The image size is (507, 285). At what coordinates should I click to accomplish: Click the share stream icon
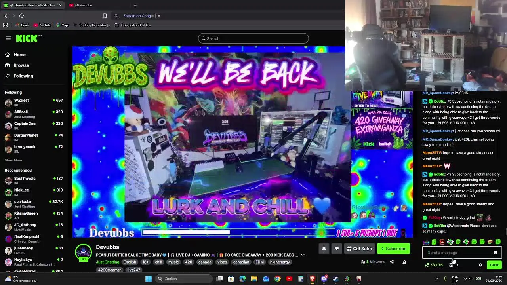[392, 262]
